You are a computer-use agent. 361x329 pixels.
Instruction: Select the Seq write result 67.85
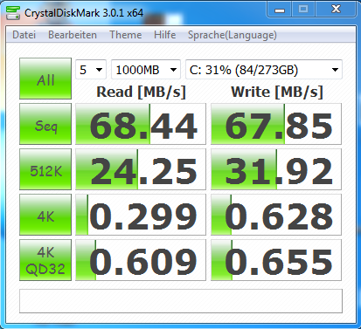coord(276,124)
